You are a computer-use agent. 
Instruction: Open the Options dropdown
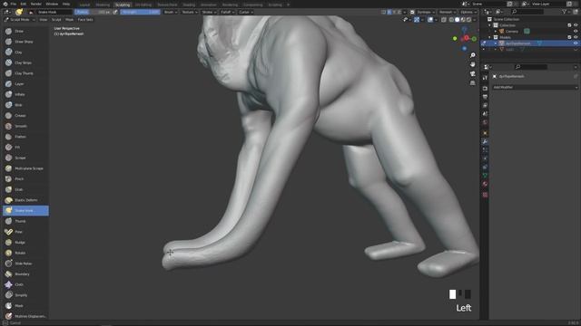[x=468, y=12]
